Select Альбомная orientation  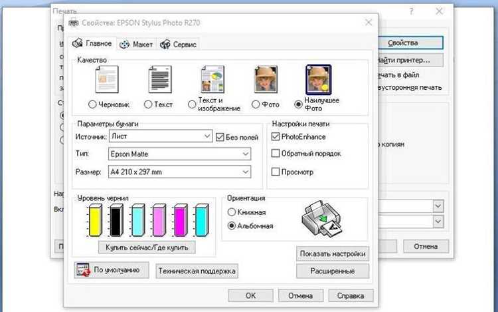[232, 226]
